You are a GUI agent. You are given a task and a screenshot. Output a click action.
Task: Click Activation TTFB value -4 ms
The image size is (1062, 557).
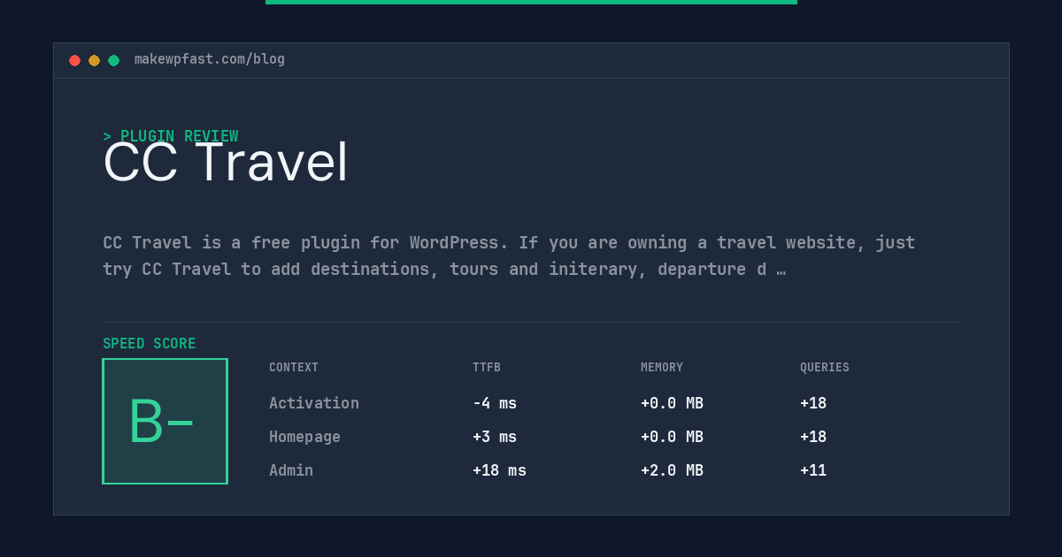pos(495,403)
